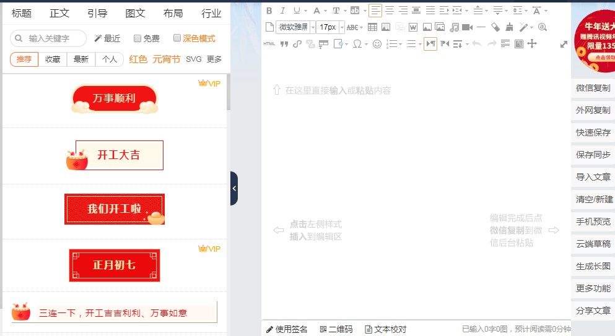Screen dimensions: 615x336
Task: Insert music with the note icon
Action: click(454, 27)
